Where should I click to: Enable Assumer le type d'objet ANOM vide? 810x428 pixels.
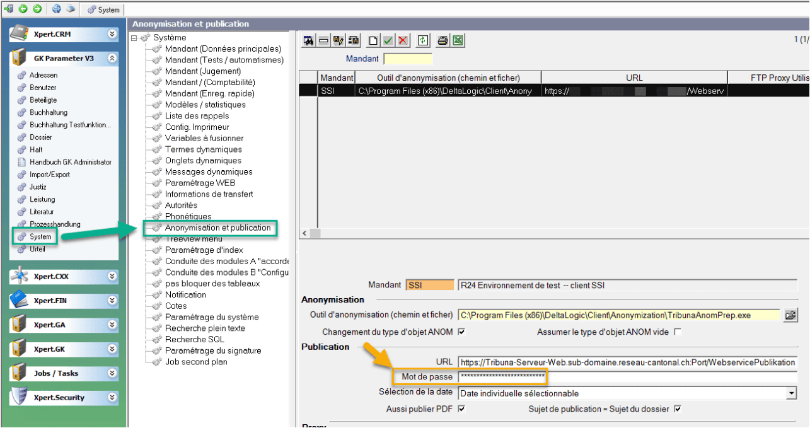(678, 332)
